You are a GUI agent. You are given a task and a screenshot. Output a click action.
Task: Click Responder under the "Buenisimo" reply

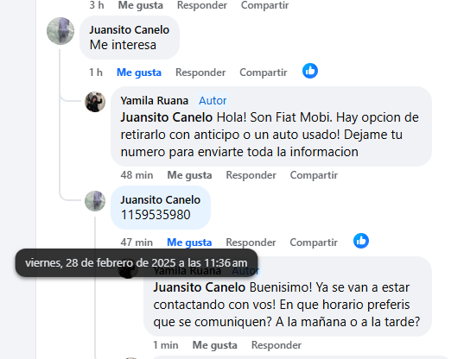pos(276,345)
